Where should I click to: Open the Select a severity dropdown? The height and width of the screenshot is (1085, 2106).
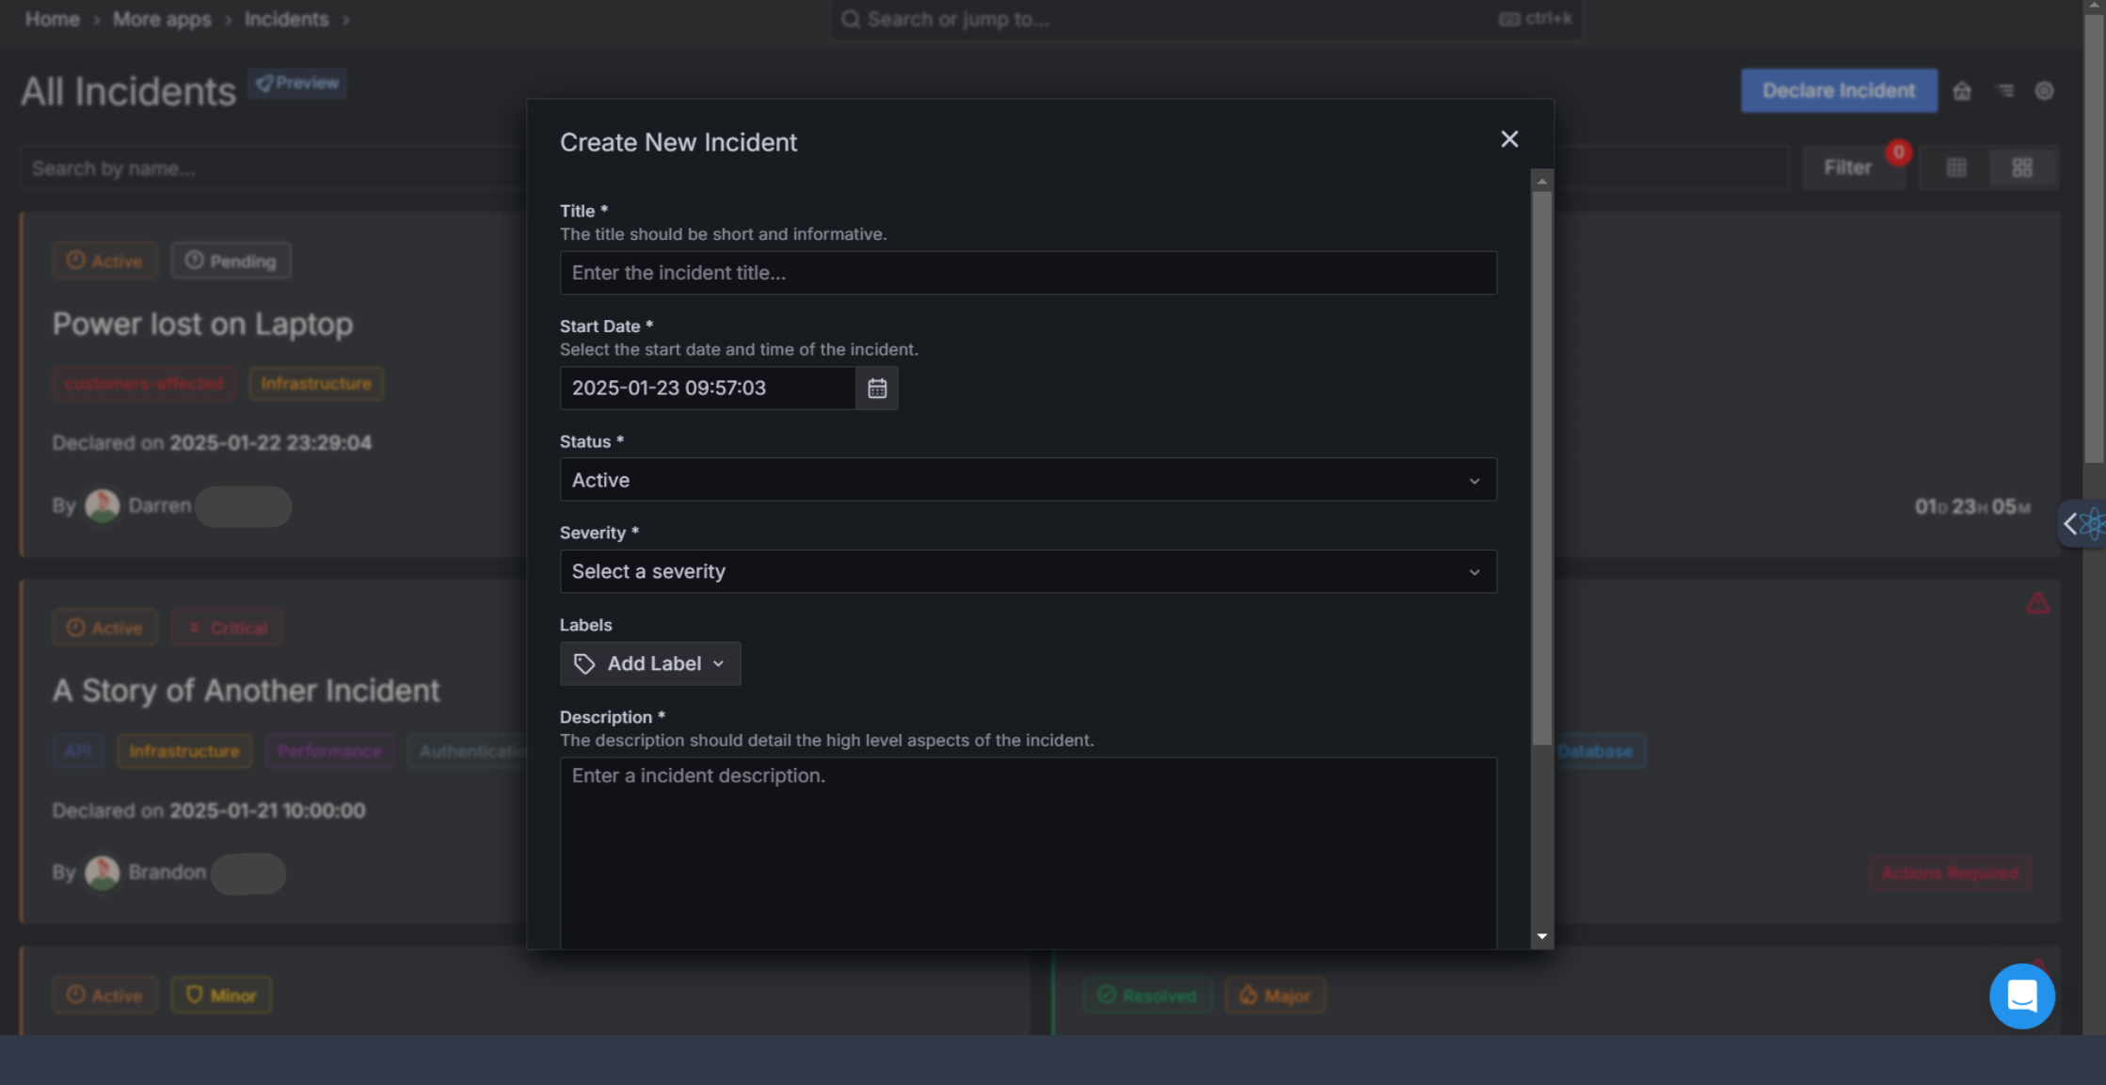click(x=1028, y=571)
